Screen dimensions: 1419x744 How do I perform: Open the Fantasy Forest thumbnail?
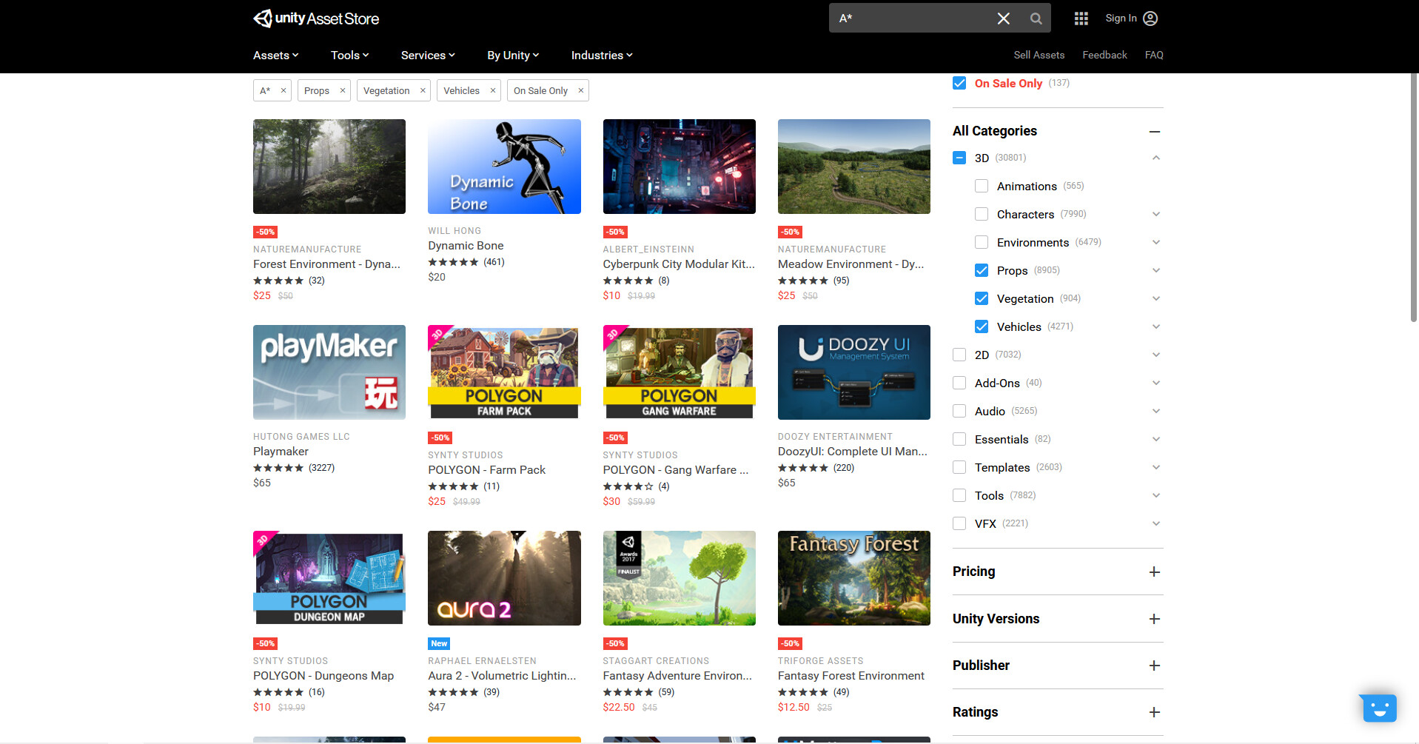coord(854,578)
